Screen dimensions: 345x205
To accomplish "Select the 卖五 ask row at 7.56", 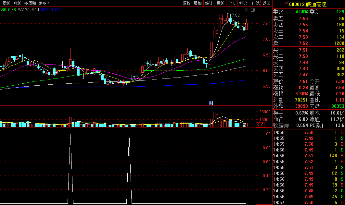I will [309, 19].
